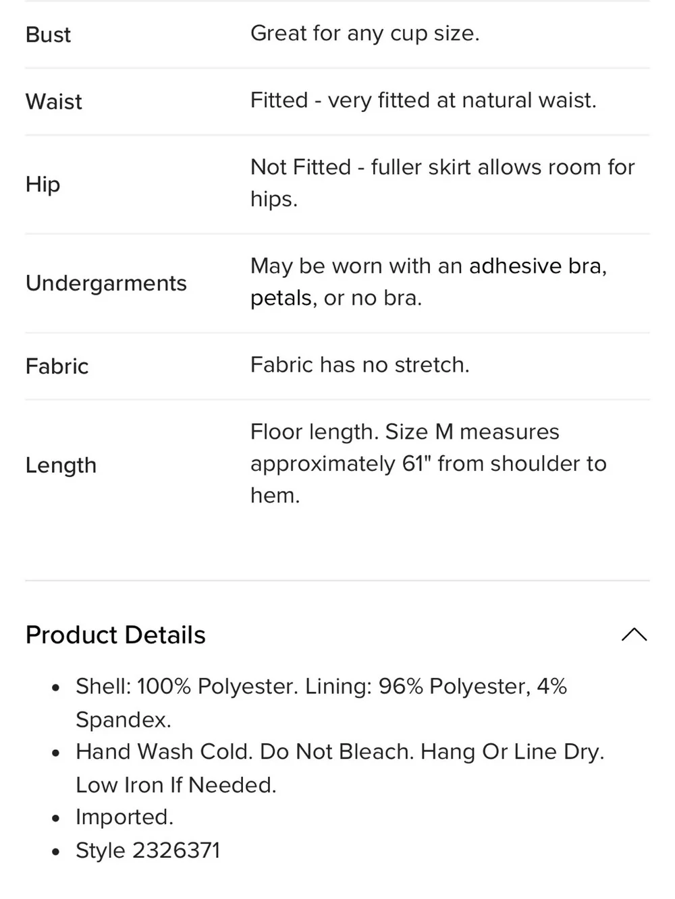
Task: Click the Hip row label
Action: [x=43, y=184]
